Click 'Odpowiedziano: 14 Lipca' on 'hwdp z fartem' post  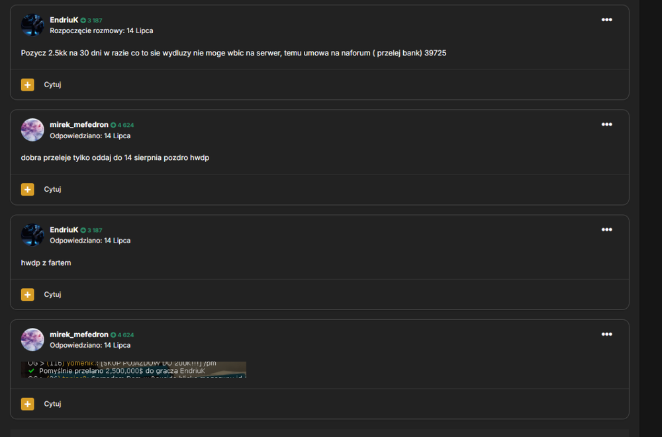click(x=90, y=241)
